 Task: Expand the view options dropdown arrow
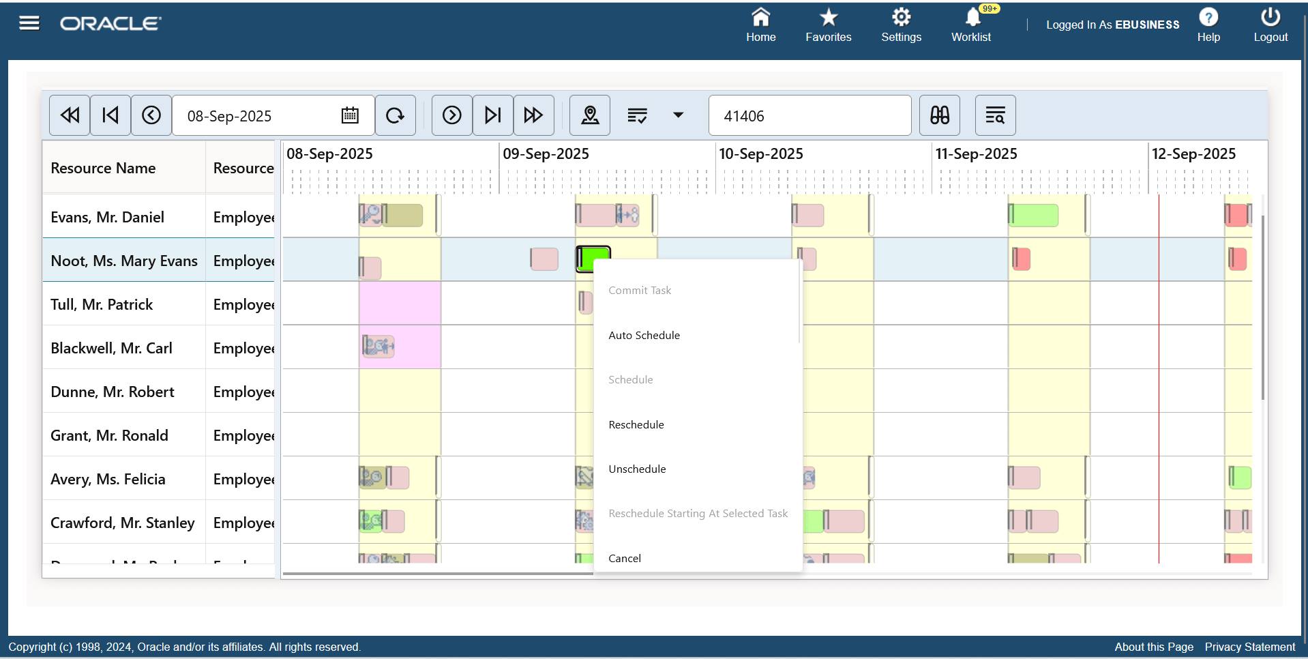pos(679,115)
